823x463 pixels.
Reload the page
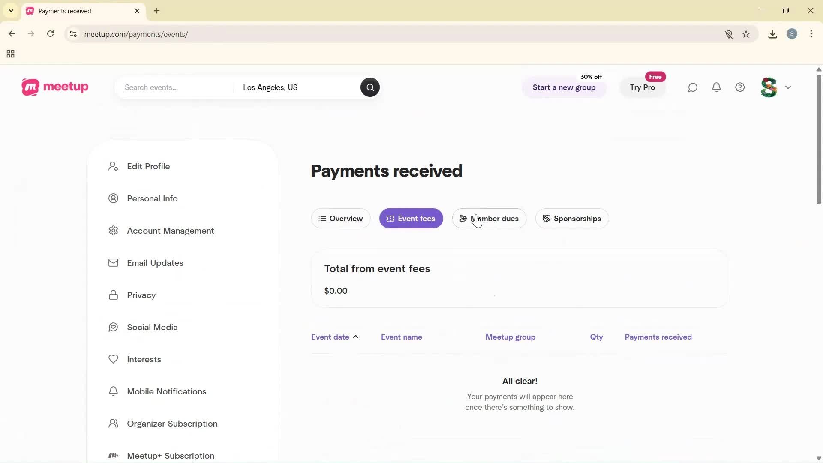(51, 34)
